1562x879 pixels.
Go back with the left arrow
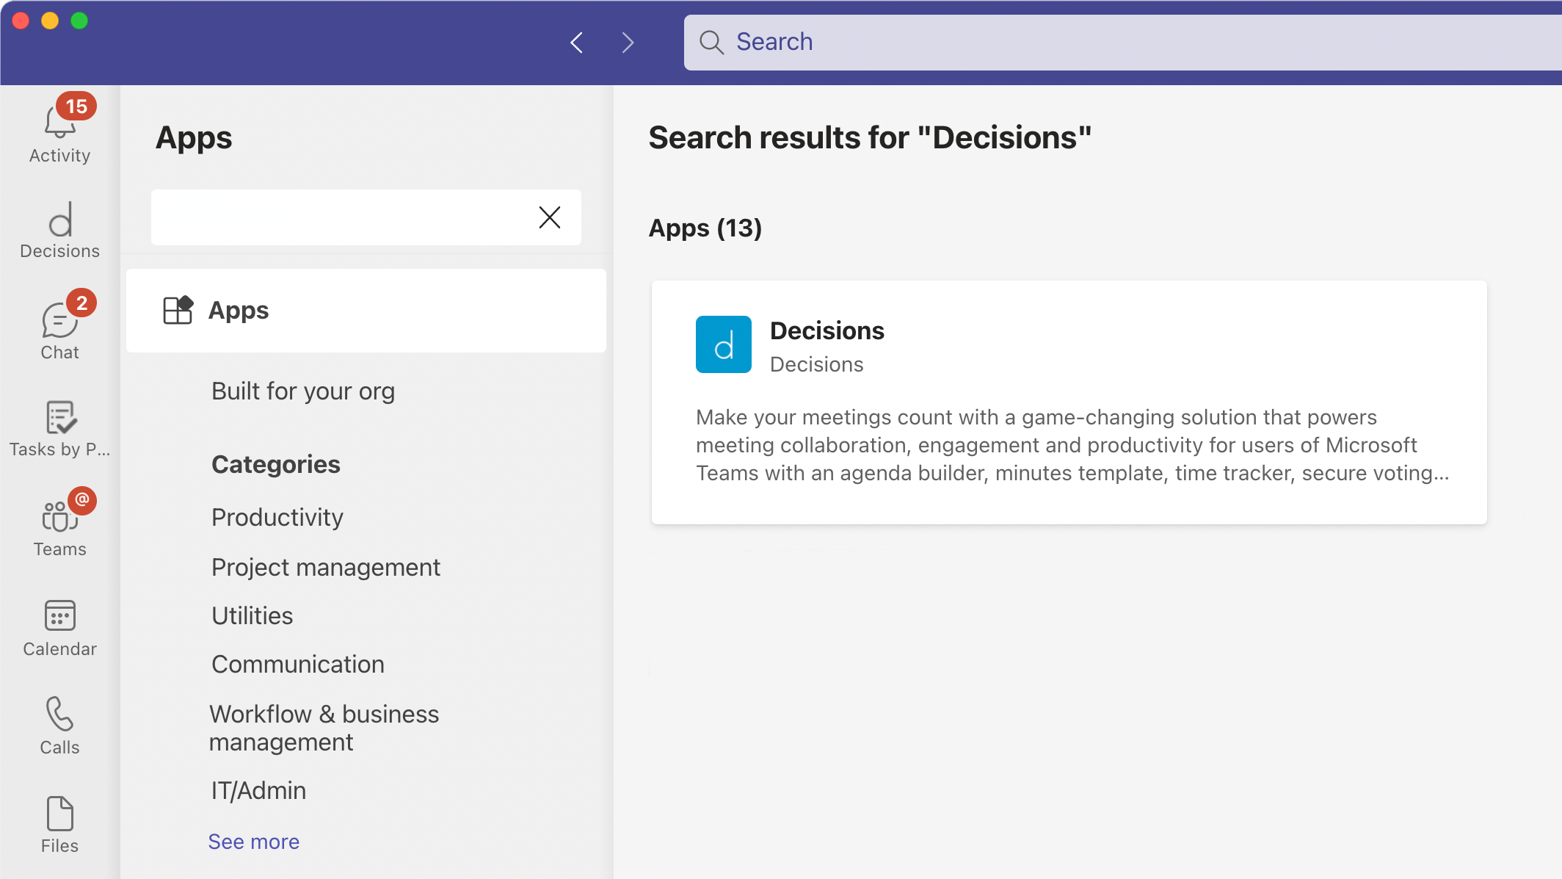click(x=577, y=43)
